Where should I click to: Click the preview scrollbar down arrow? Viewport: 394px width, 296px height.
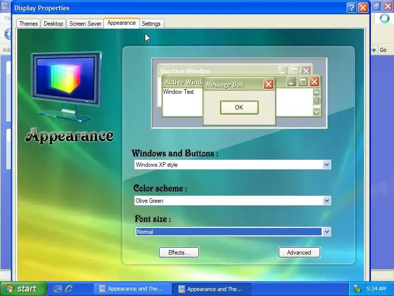[316, 111]
